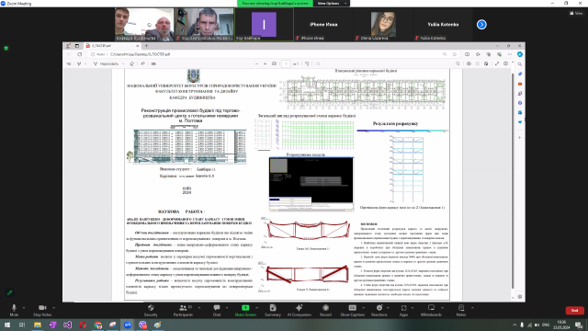
Task: Expand the audio options arrow beside Mute
Action: pyautogui.click(x=24, y=308)
